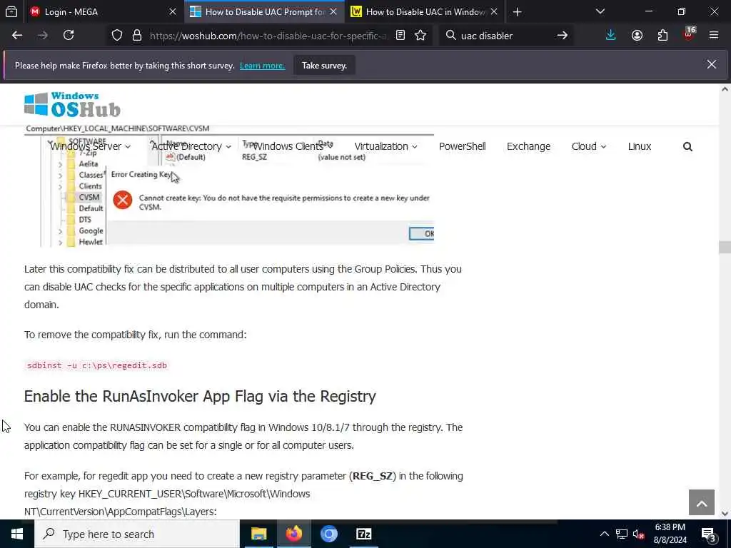Expand Active Directory menu
731x548 pixels.
click(x=191, y=146)
